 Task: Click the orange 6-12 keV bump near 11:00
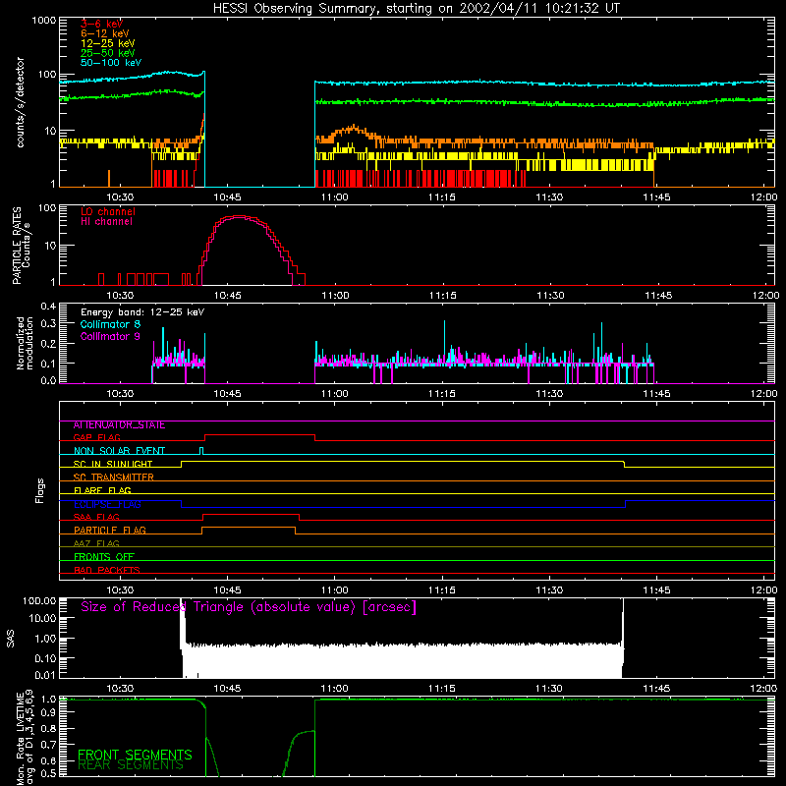click(354, 130)
